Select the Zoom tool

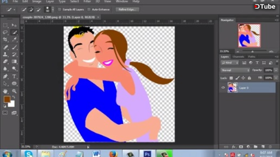(x=14, y=91)
